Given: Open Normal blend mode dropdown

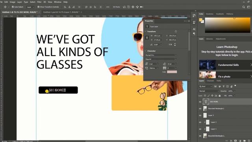Looking at the screenshot, I should point(209,91).
